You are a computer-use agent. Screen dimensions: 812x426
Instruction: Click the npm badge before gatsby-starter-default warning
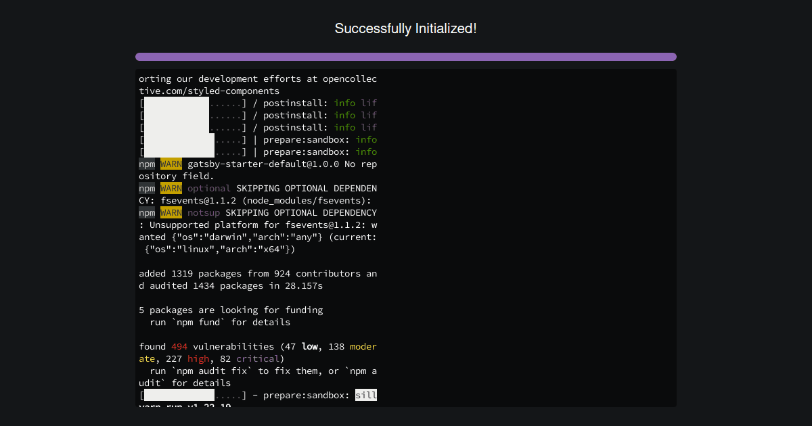pyautogui.click(x=147, y=164)
